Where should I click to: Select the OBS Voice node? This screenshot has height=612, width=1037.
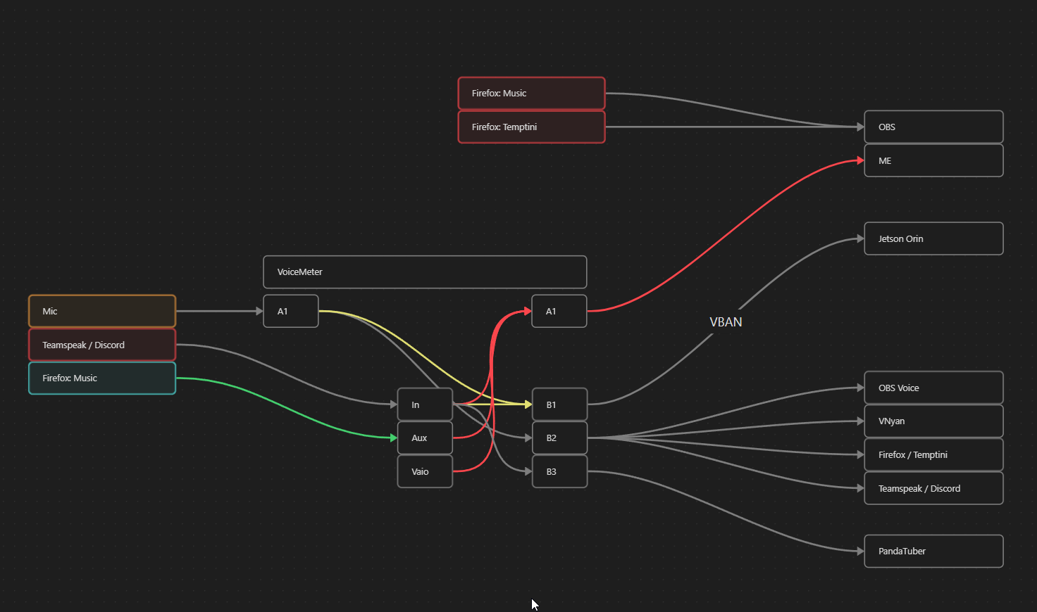pyautogui.click(x=933, y=388)
